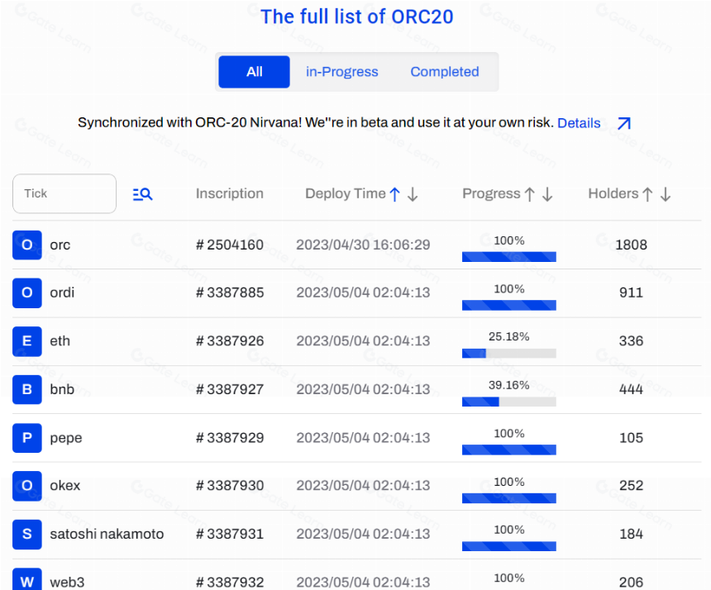
Task: Click inscription # 3387931
Action: (x=230, y=534)
